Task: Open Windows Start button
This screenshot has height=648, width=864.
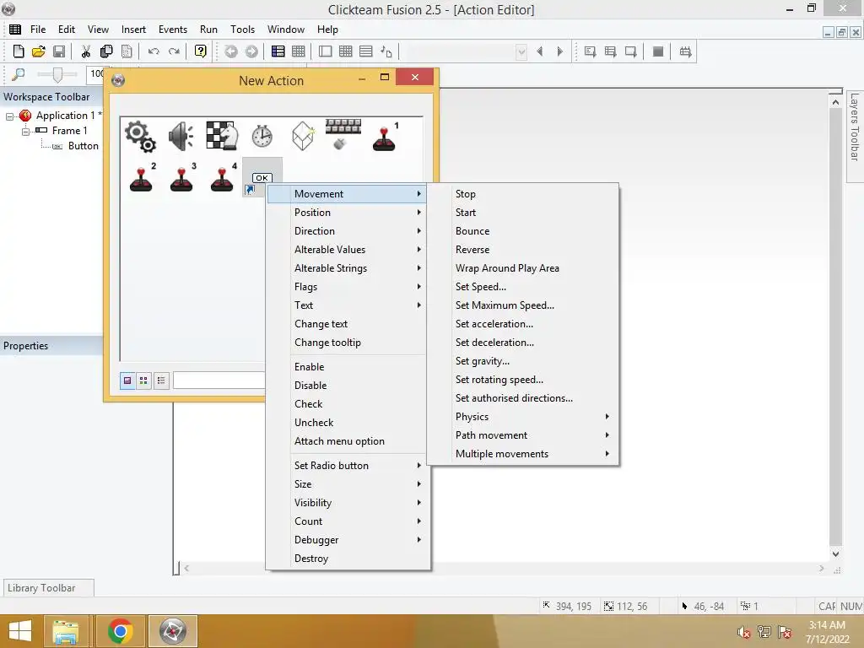Action: 19,631
